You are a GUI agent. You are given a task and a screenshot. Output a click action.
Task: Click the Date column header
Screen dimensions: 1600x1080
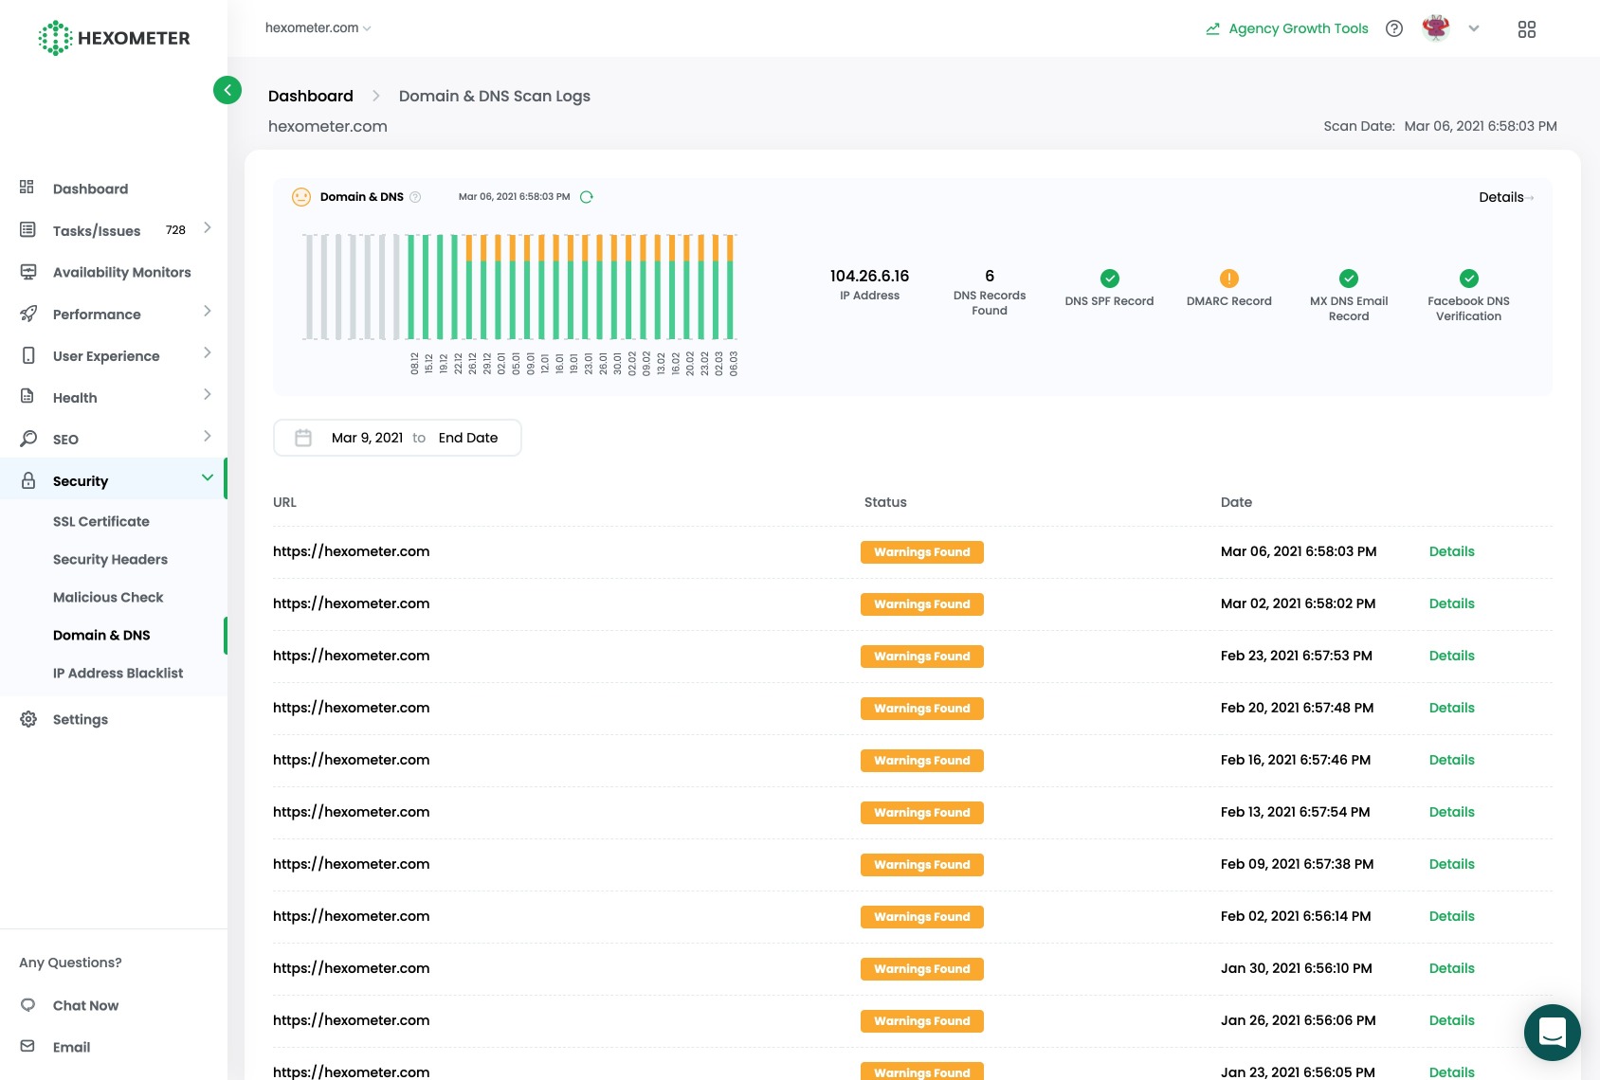[x=1236, y=502]
